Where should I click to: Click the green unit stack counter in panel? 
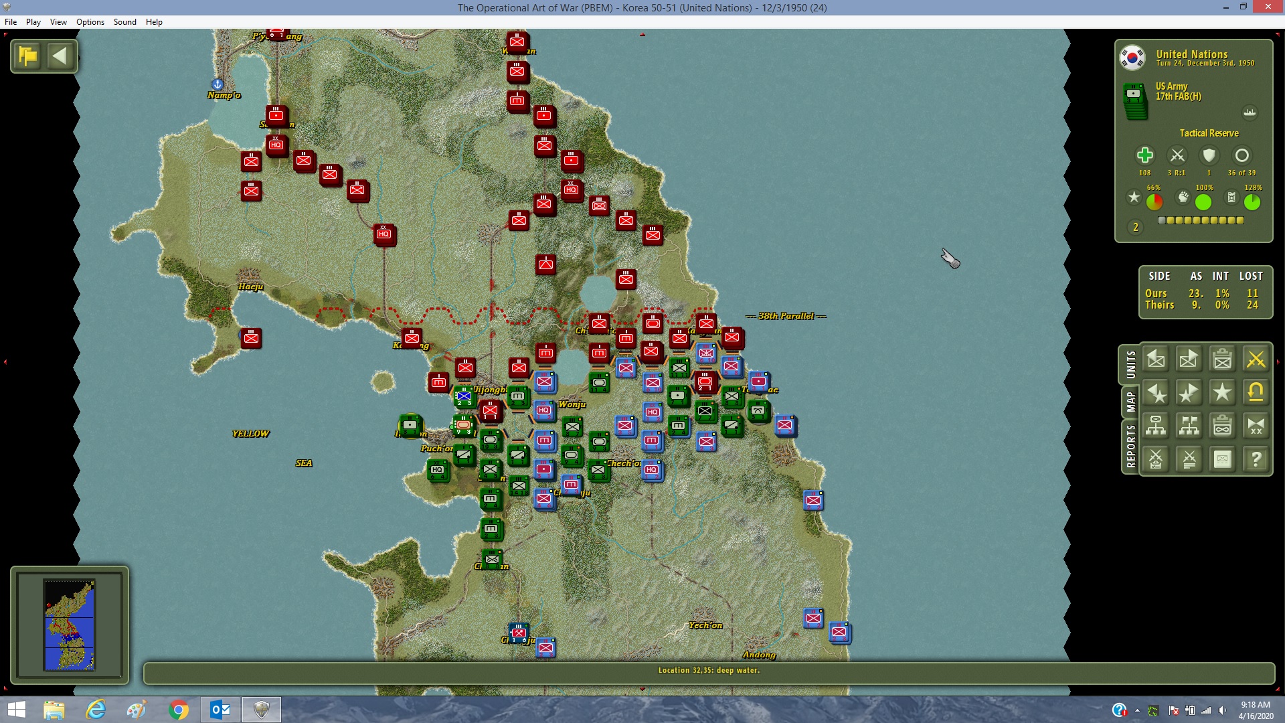point(1134,102)
